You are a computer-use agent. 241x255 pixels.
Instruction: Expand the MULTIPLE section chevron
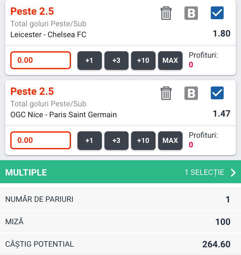[x=233, y=172]
